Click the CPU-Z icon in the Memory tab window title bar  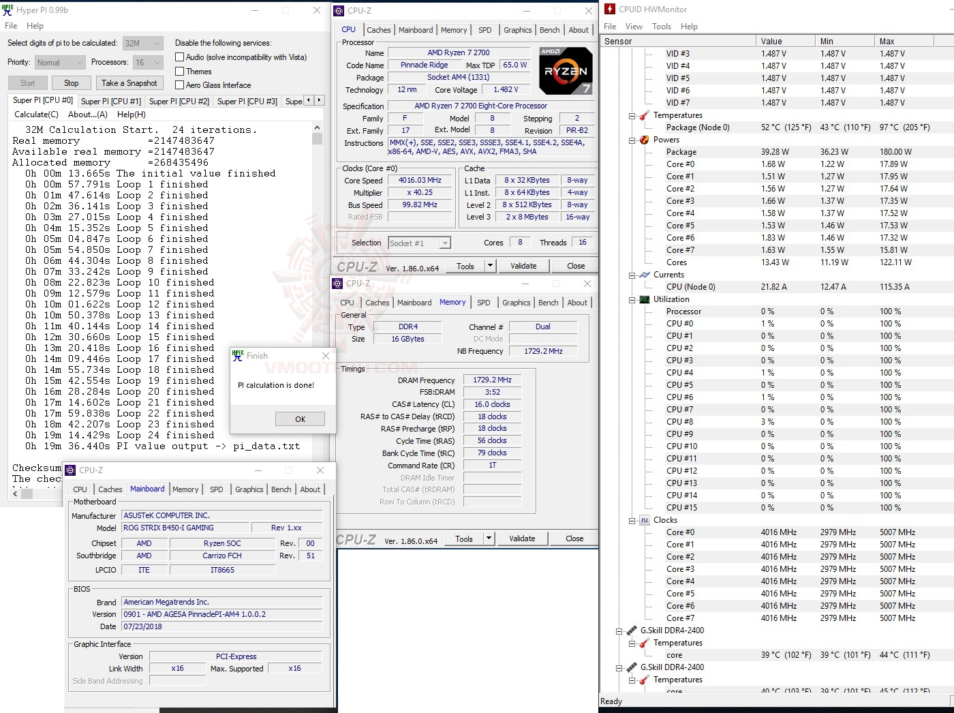[x=337, y=284]
